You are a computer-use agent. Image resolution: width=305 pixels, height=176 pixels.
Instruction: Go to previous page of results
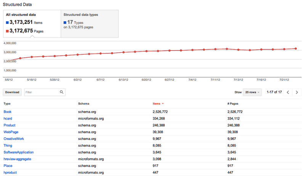pos(288,92)
